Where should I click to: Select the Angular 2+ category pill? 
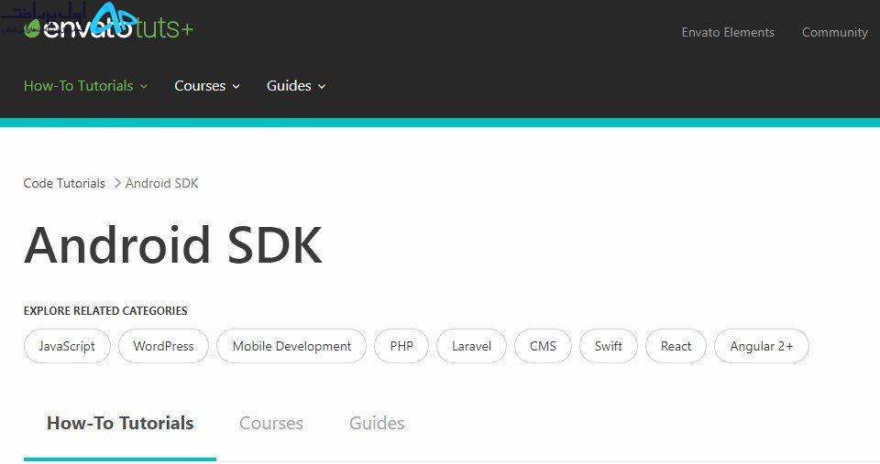point(762,346)
